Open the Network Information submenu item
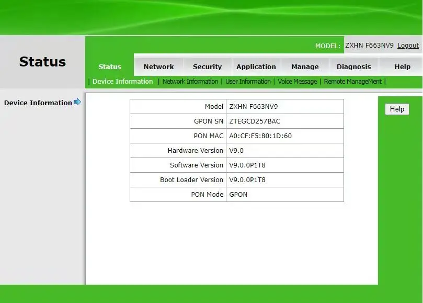Viewport: 423px width, 303px height. (x=190, y=82)
